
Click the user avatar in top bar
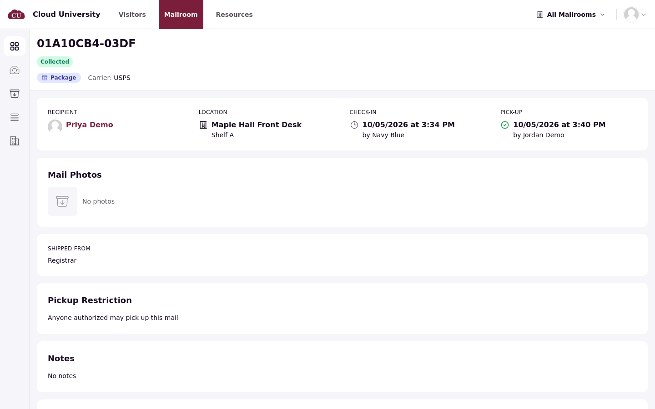coord(631,15)
